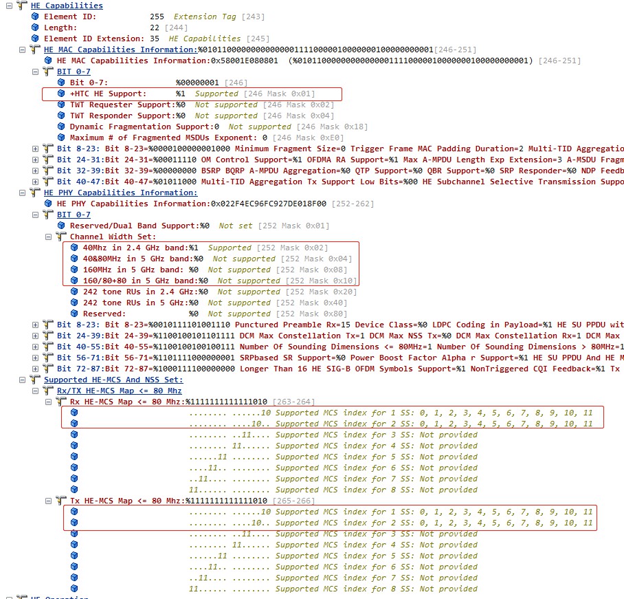The image size is (624, 599).
Task: Click icon for Maximum # of Fragmented MSDUs Exponent
Action: 61,138
